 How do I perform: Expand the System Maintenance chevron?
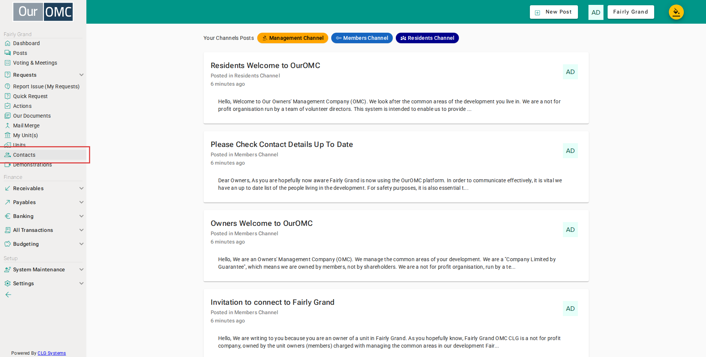coord(81,269)
